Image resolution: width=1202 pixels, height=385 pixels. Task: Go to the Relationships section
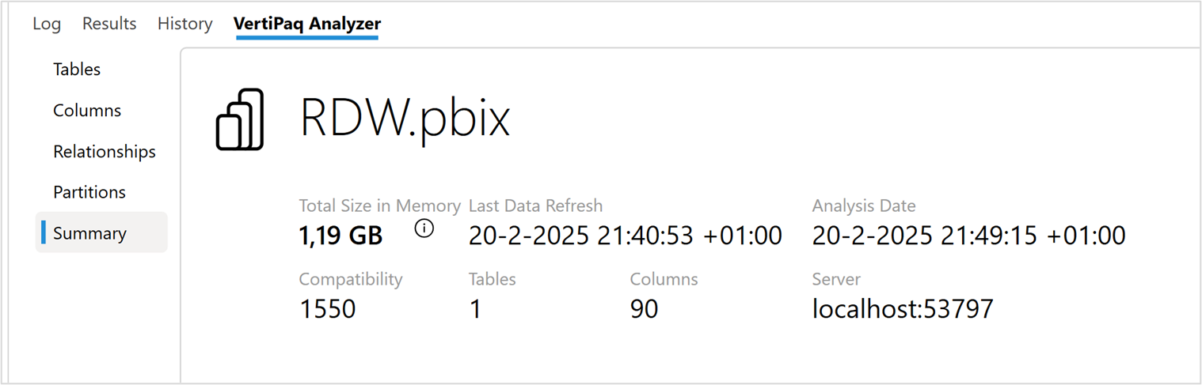pos(105,152)
